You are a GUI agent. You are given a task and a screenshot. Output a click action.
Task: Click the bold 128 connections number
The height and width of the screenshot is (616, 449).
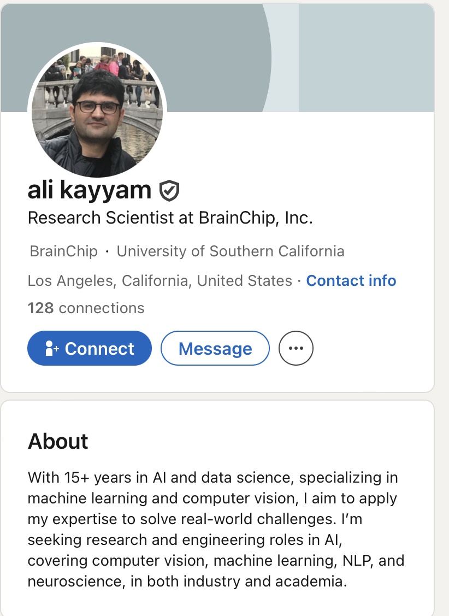click(40, 308)
